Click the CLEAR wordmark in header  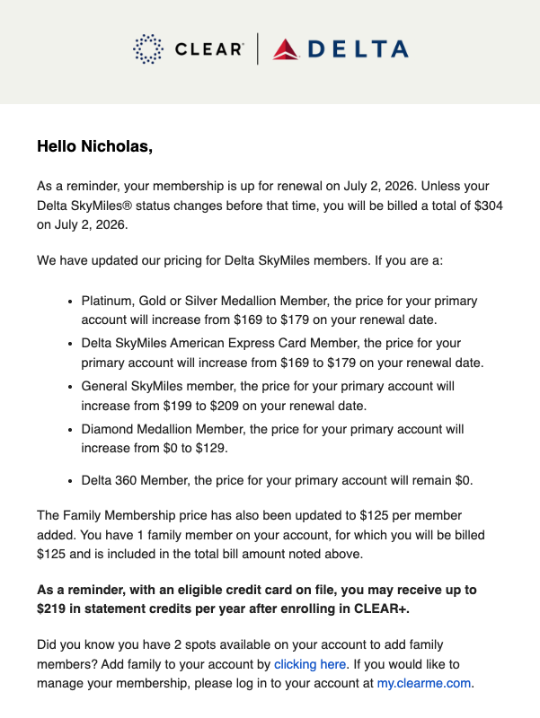pos(208,49)
